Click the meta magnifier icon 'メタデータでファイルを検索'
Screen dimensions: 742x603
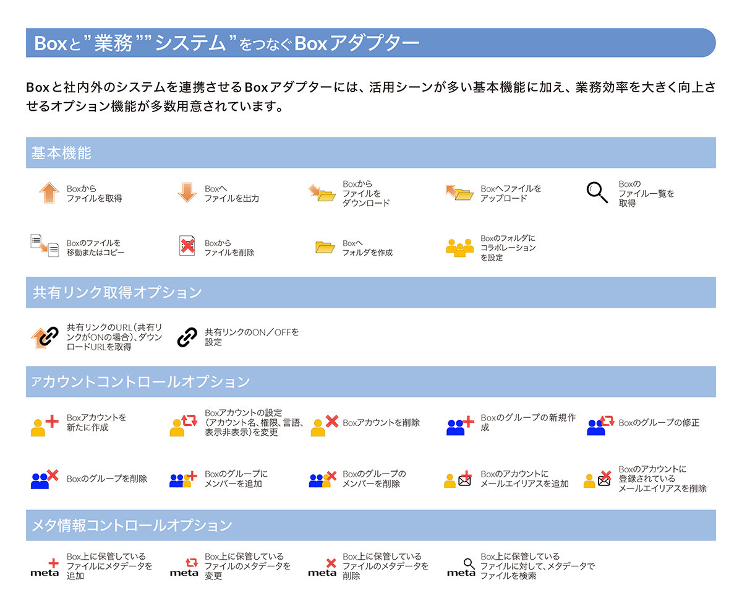(x=461, y=567)
